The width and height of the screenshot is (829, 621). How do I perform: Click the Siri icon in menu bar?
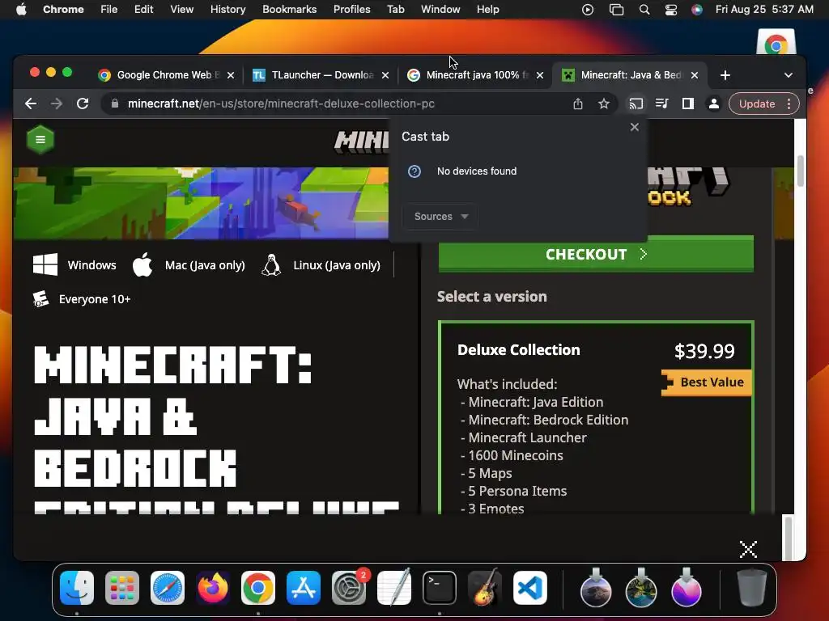697,10
